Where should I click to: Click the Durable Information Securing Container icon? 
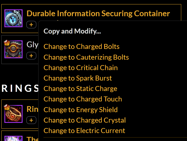tap(13, 18)
